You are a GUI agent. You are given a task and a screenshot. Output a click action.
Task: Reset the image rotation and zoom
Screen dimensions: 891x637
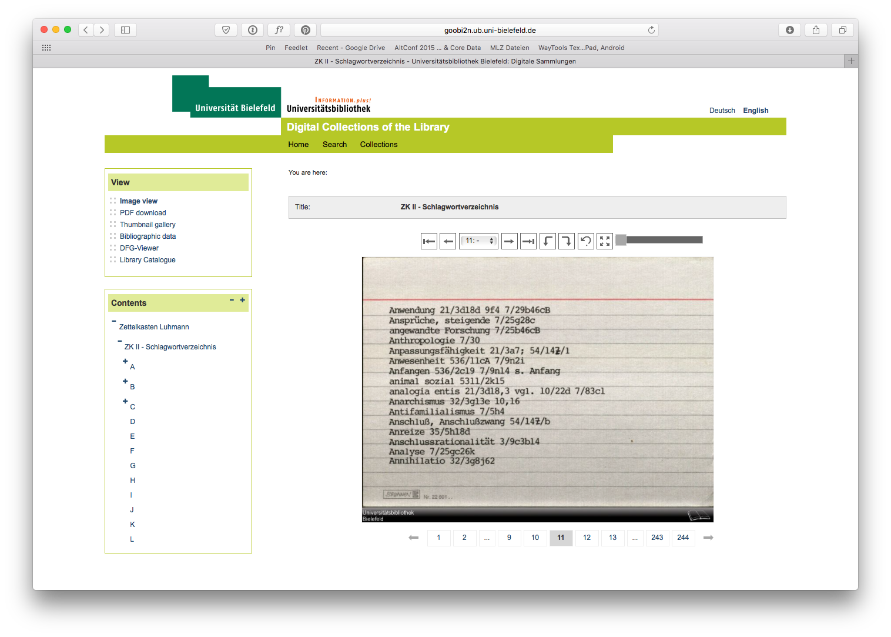(586, 241)
